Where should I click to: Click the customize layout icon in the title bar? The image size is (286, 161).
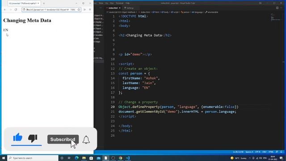[x=260, y=3]
